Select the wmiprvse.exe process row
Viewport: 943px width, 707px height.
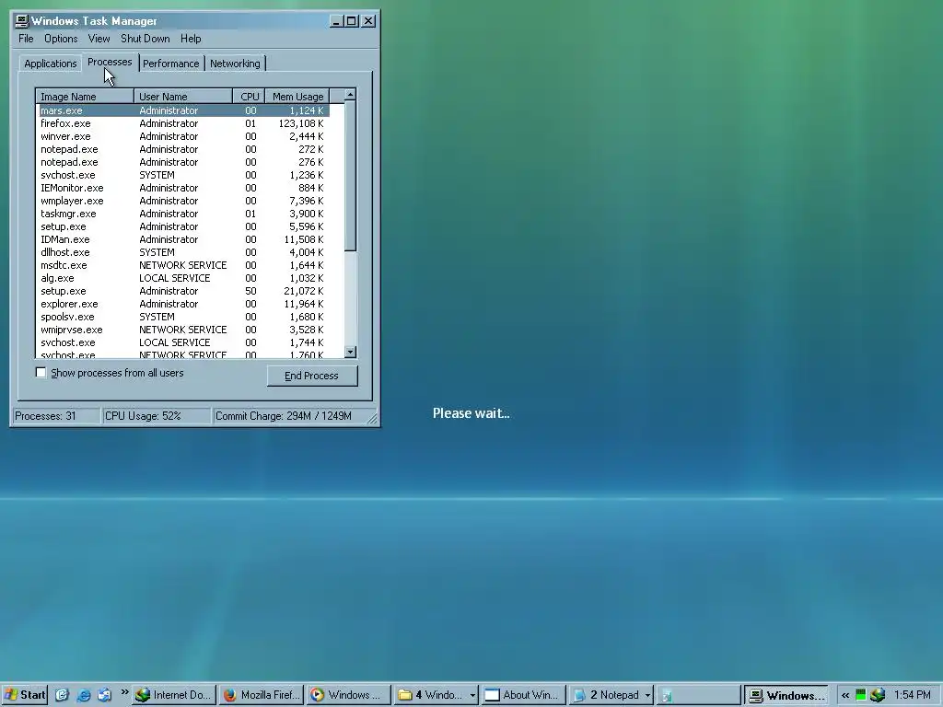click(x=183, y=330)
